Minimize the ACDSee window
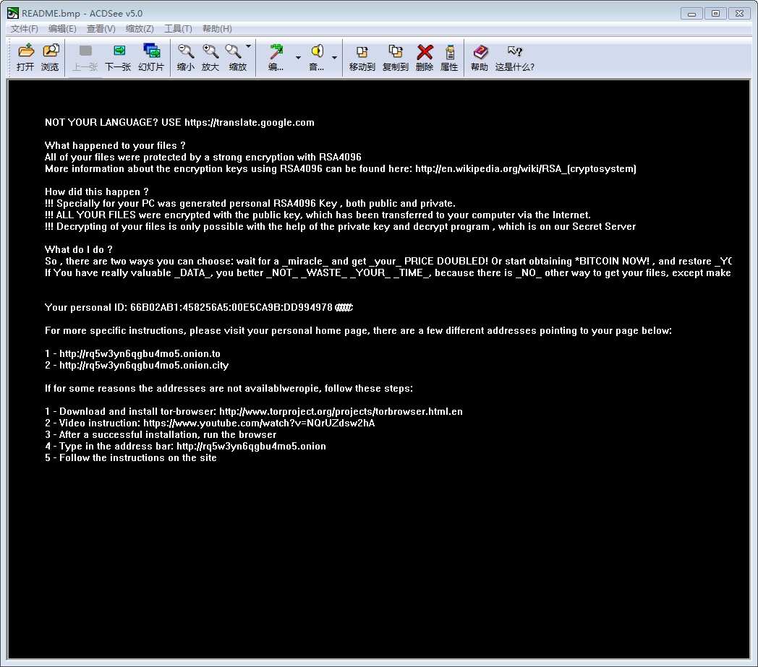Screen dimensions: 758x667 (x=691, y=14)
